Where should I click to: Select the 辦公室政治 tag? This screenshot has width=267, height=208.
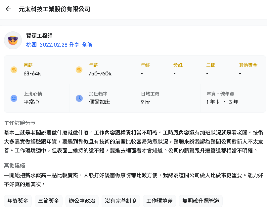82,201
